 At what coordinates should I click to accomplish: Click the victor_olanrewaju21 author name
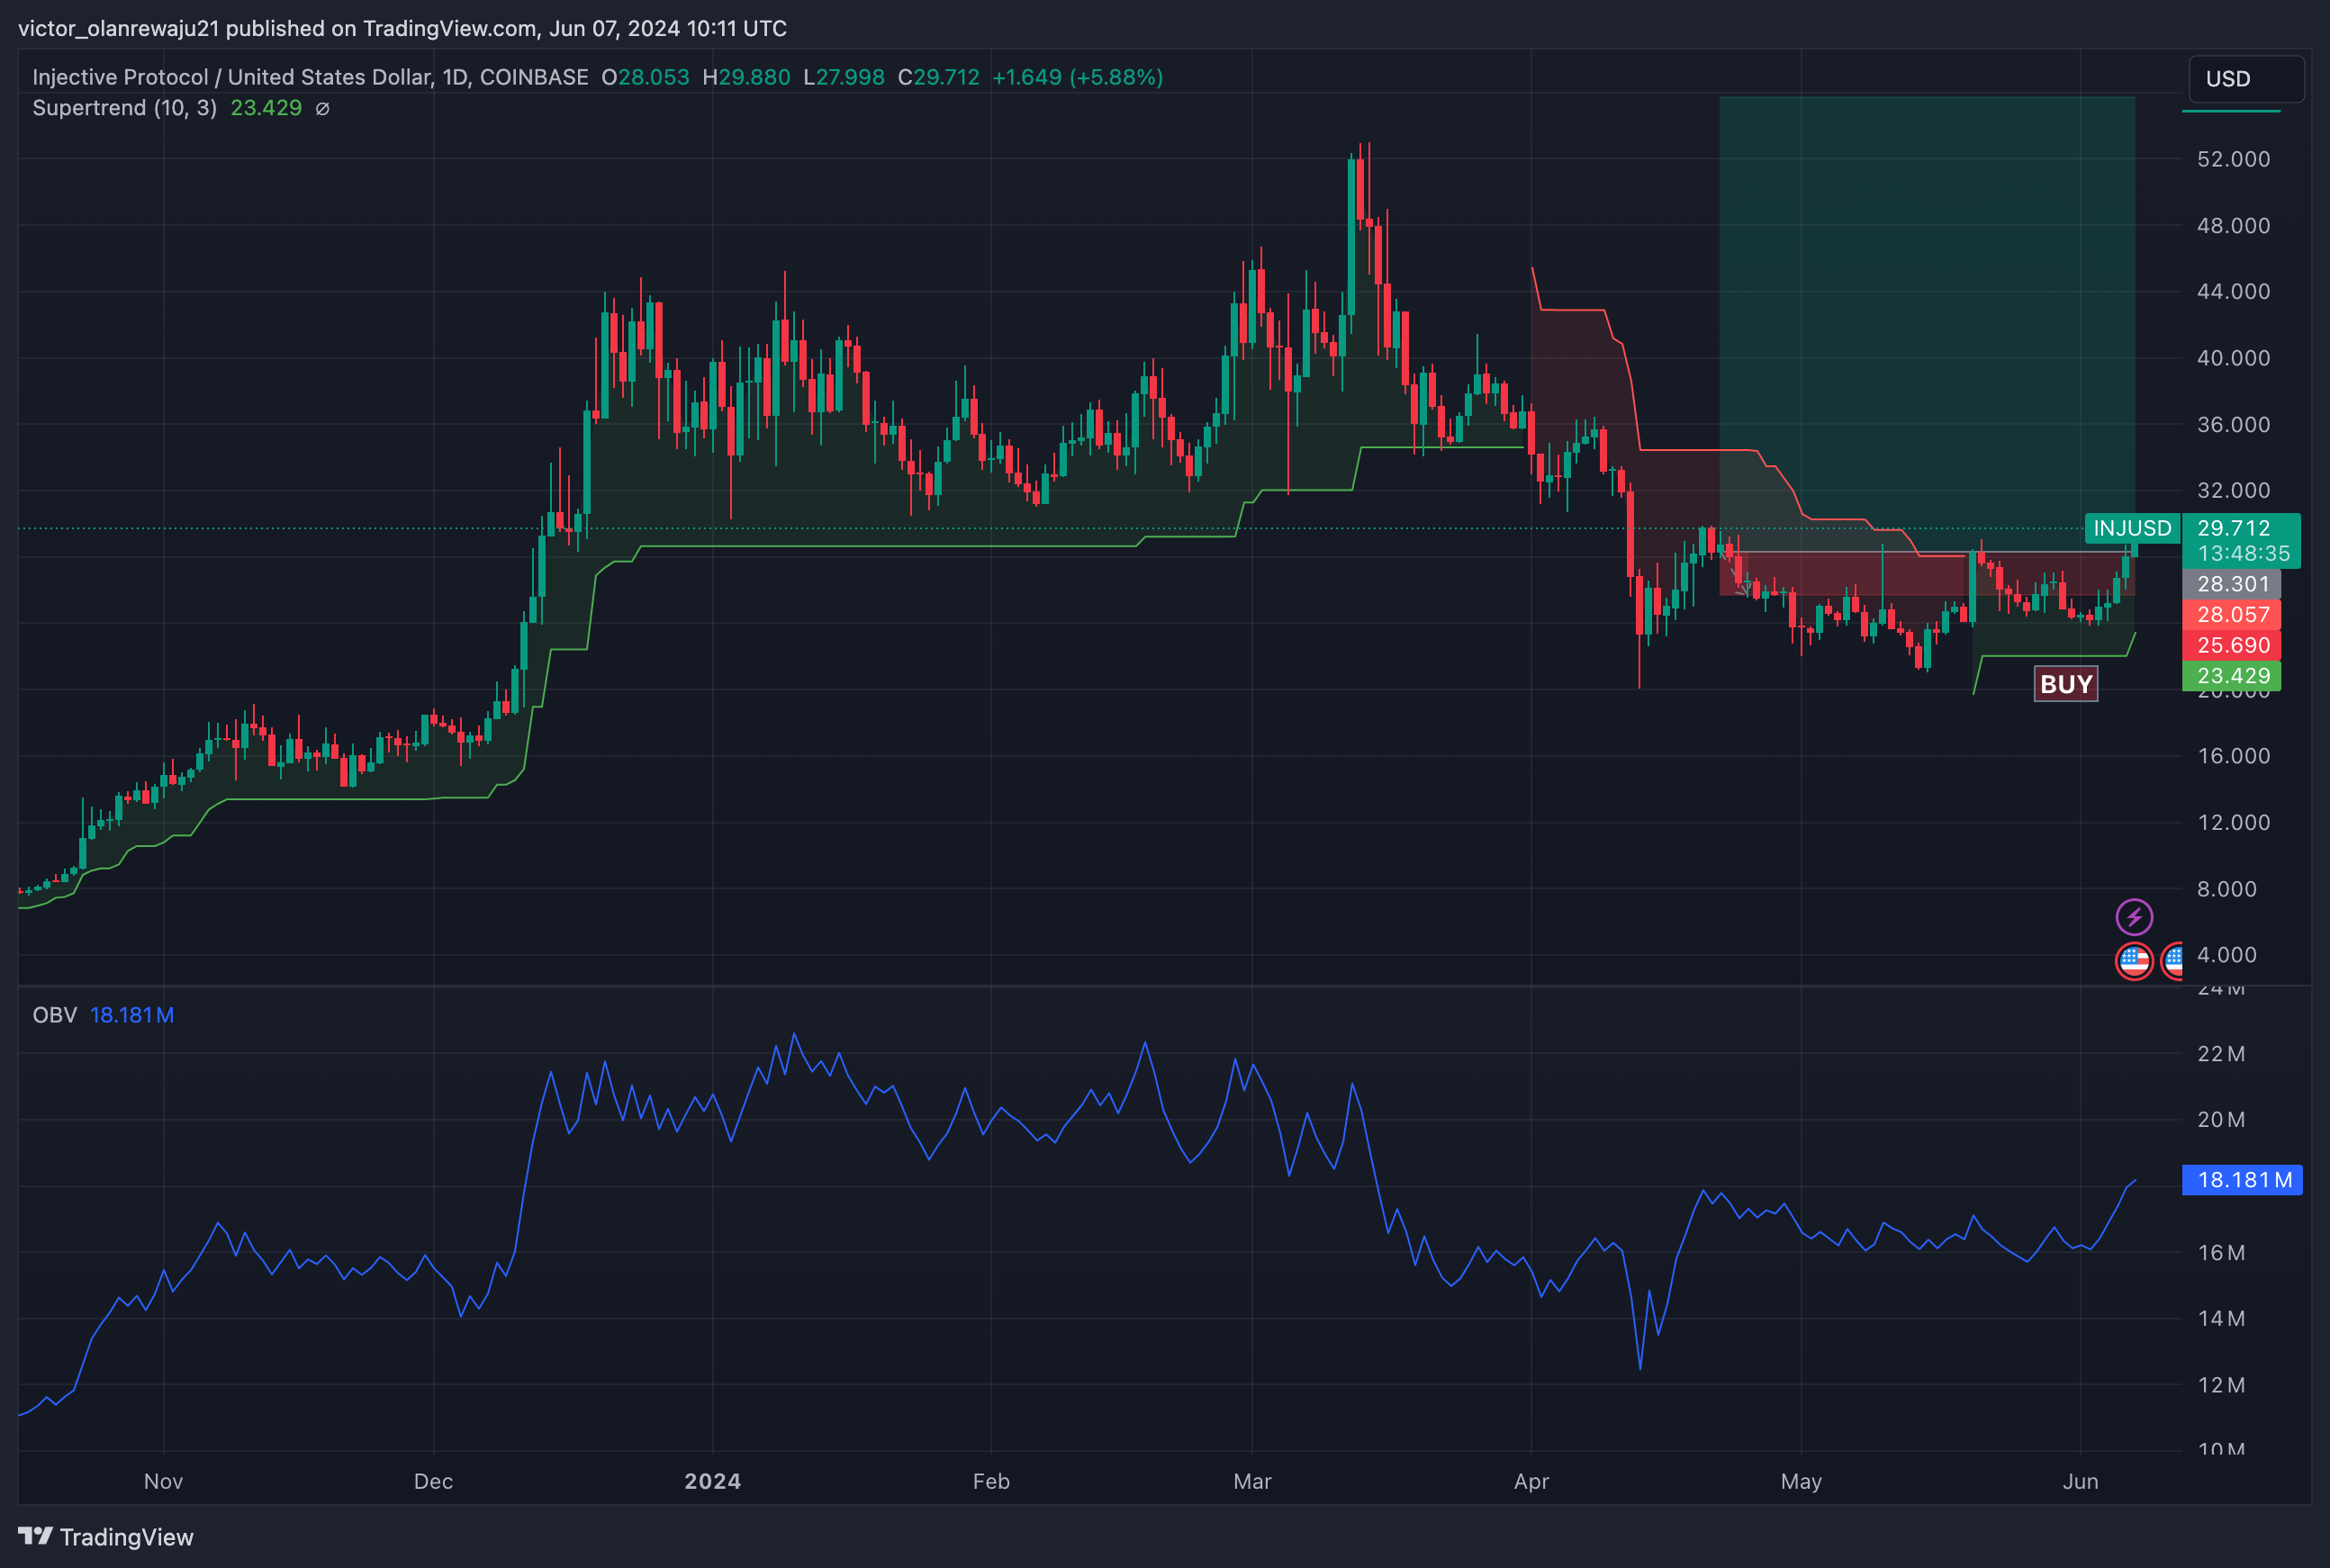click(x=118, y=28)
